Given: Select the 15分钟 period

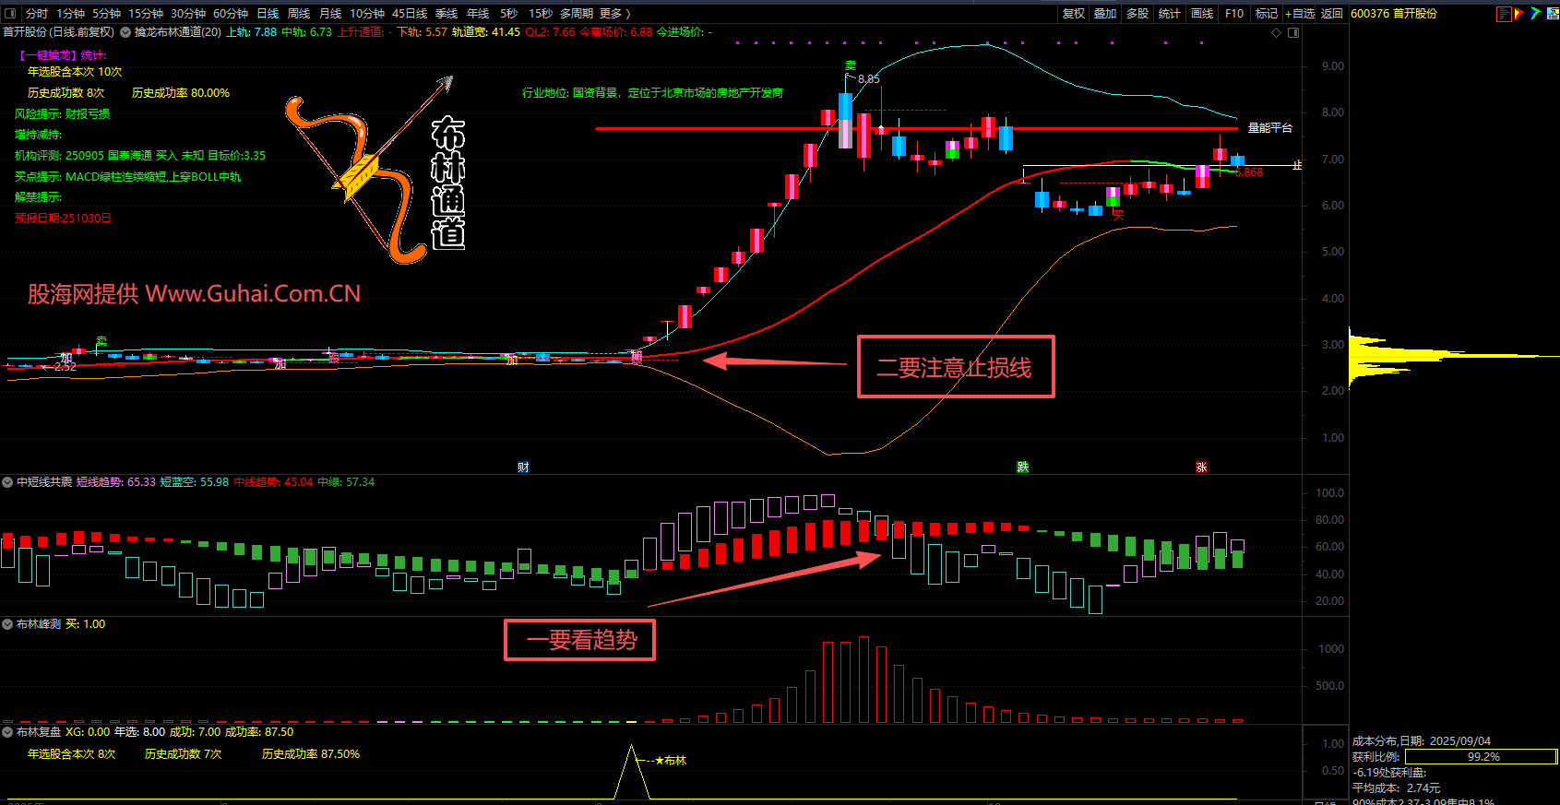Looking at the screenshot, I should 146,14.
